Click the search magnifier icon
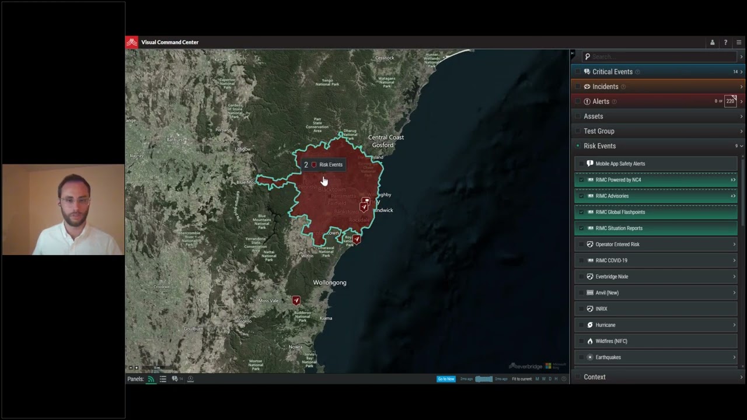The width and height of the screenshot is (747, 420). tap(588, 57)
